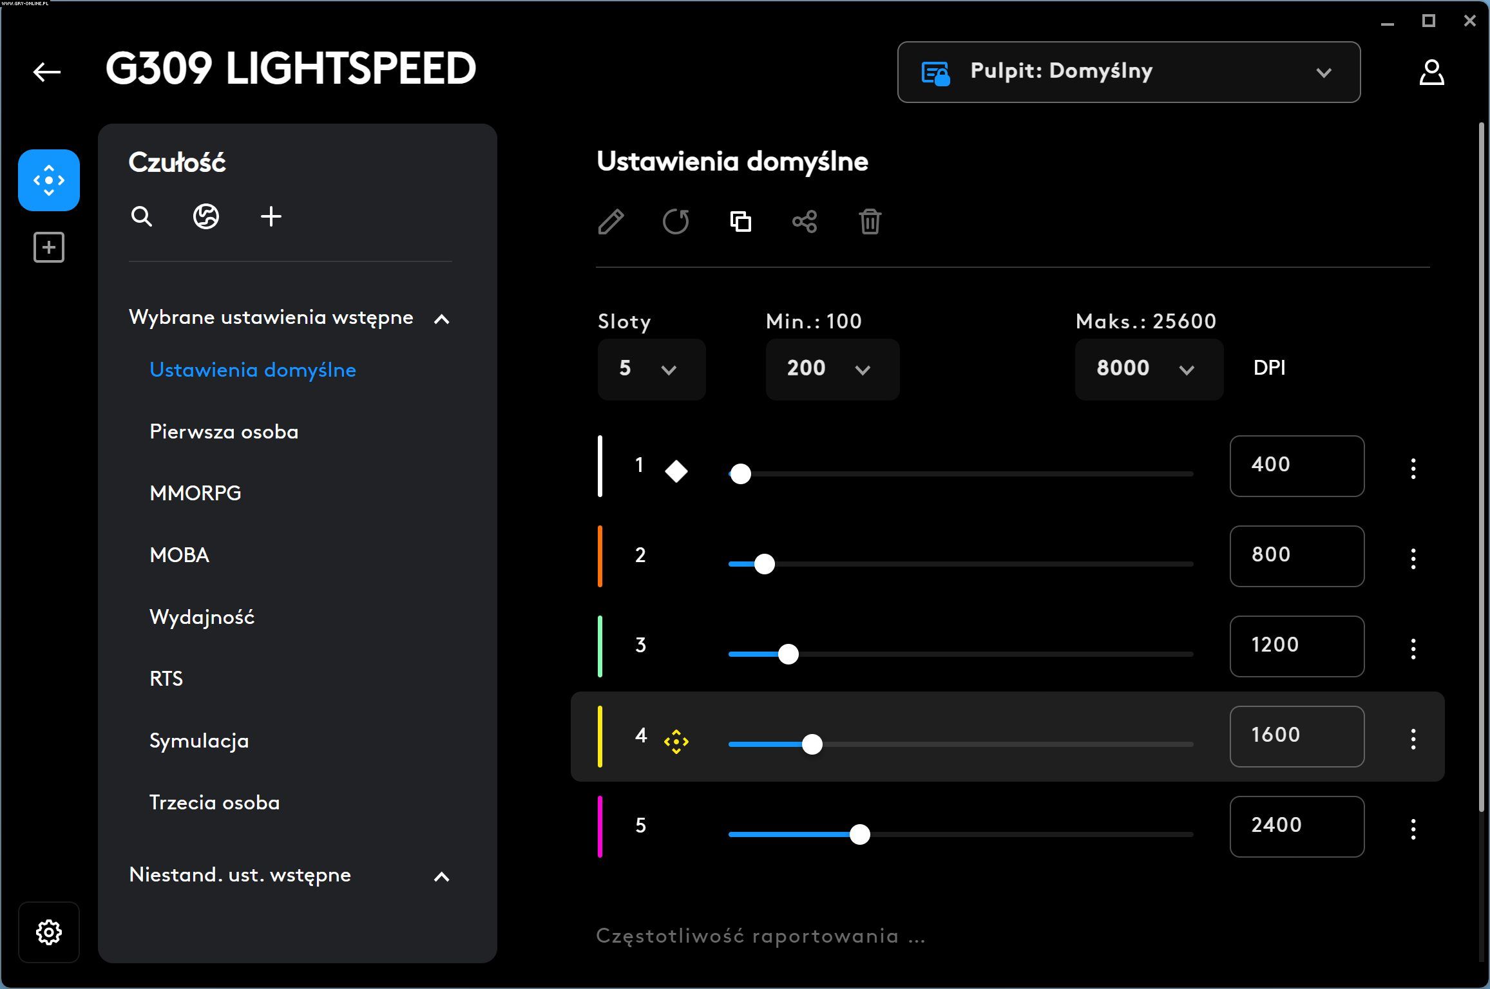
Task: Select the MMORPG preset
Action: point(195,493)
